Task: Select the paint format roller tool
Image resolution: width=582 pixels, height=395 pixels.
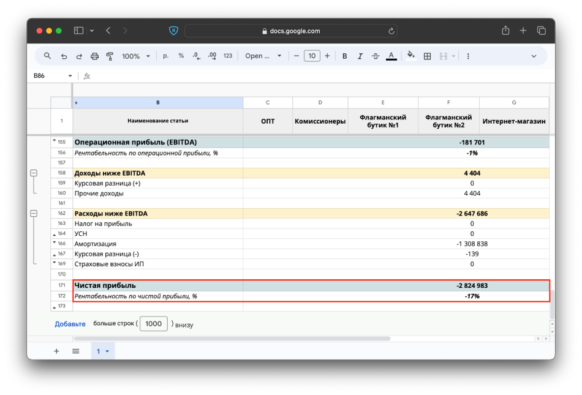Action: (x=110, y=56)
